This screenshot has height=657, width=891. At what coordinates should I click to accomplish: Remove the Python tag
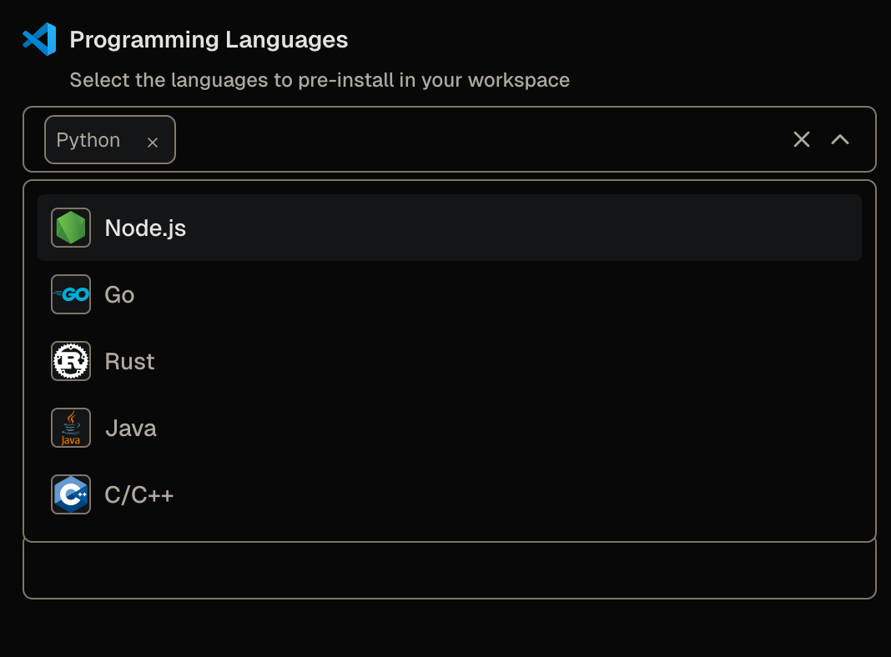coord(153,143)
